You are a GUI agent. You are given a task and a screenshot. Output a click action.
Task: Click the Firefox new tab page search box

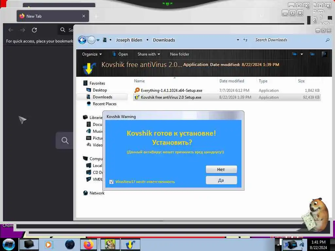click(x=64, y=140)
